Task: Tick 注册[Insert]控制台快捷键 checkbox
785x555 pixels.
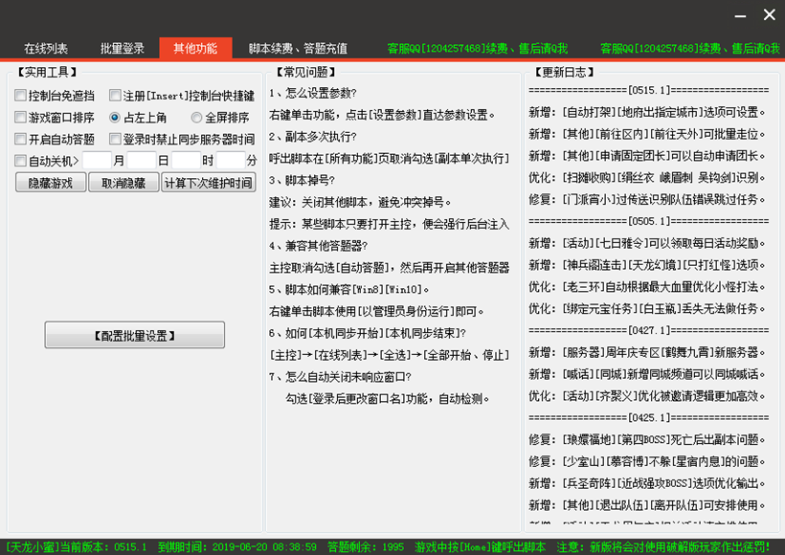Action: click(x=115, y=96)
